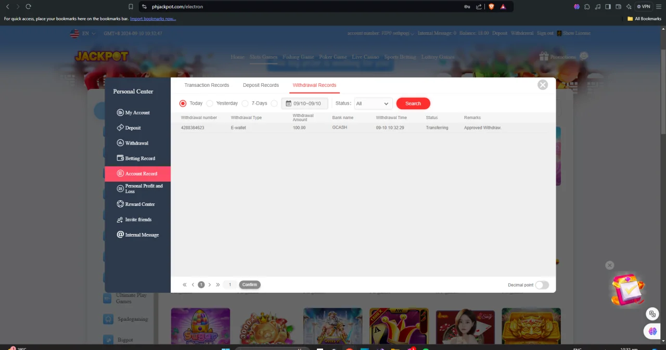
Task: Open Invite friends in the sidebar
Action: click(137, 219)
